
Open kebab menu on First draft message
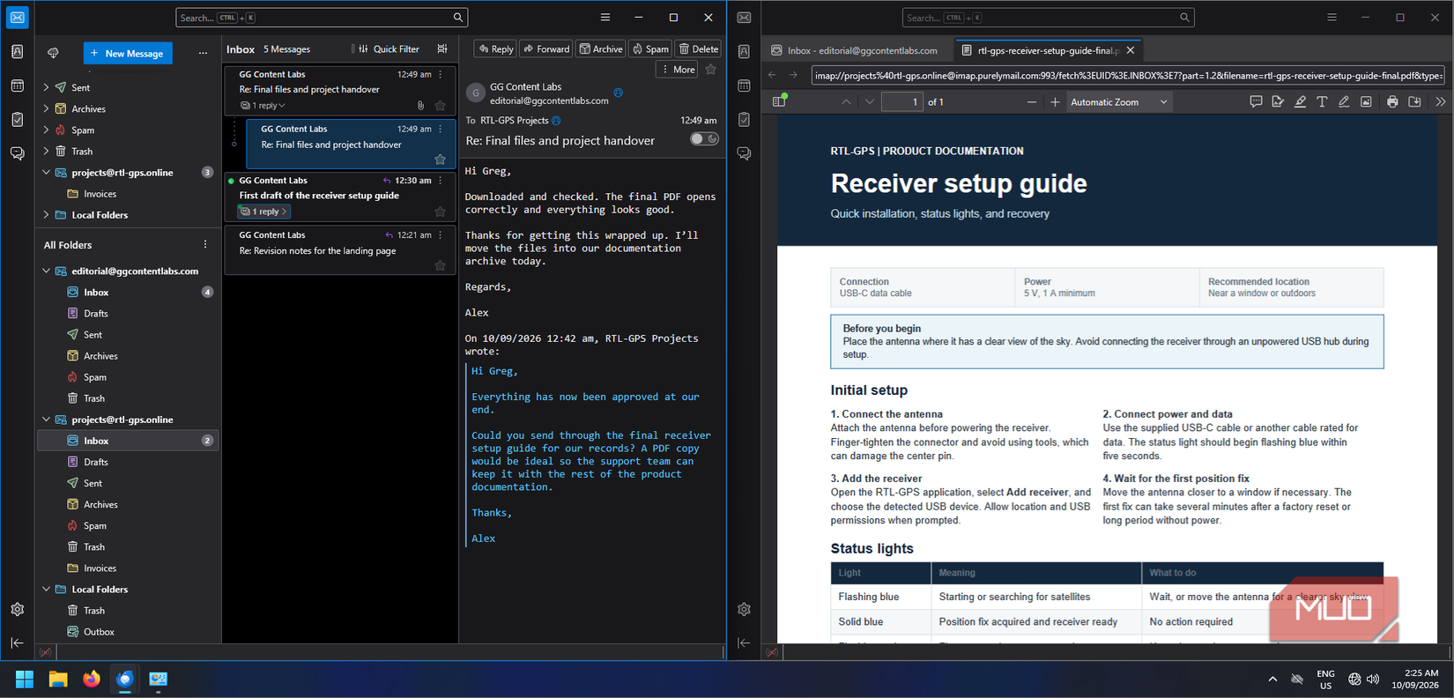pos(441,181)
